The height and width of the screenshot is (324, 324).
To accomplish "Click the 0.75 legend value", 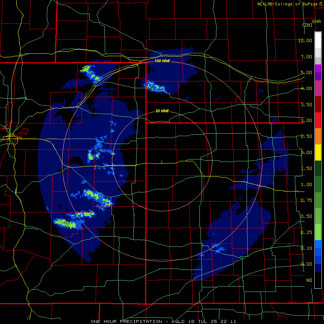I will [x=306, y=201].
